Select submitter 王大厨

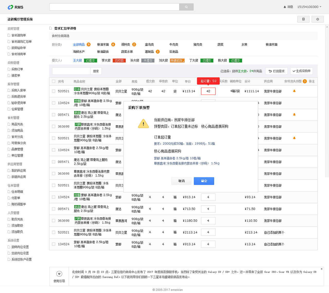tap(77, 60)
